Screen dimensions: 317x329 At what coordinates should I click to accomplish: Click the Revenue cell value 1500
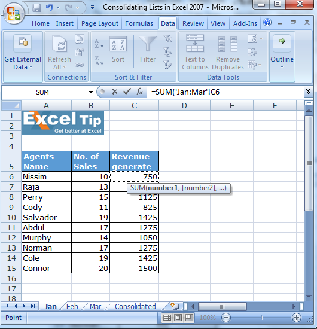pyautogui.click(x=134, y=268)
